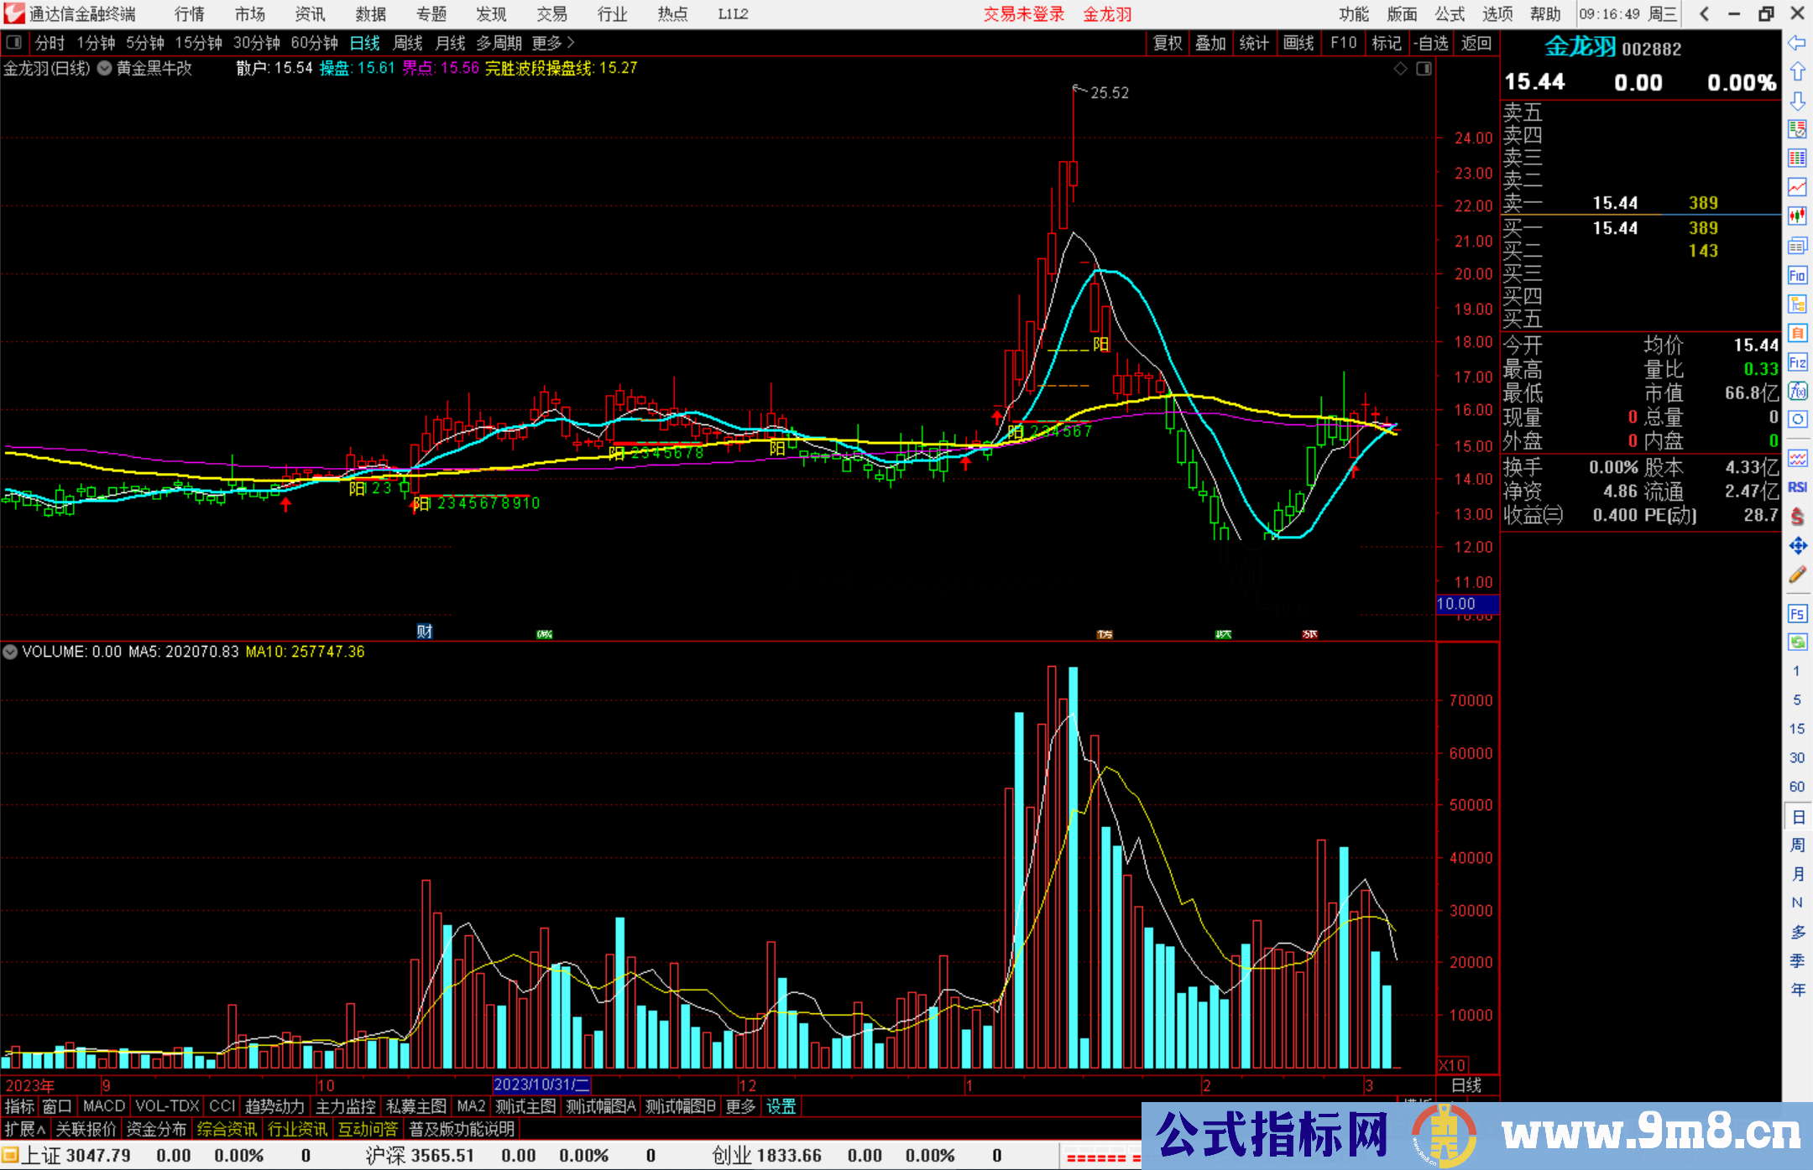The height and width of the screenshot is (1170, 1813).
Task: Select the 15 minute period in right sidebar
Action: 1797,729
